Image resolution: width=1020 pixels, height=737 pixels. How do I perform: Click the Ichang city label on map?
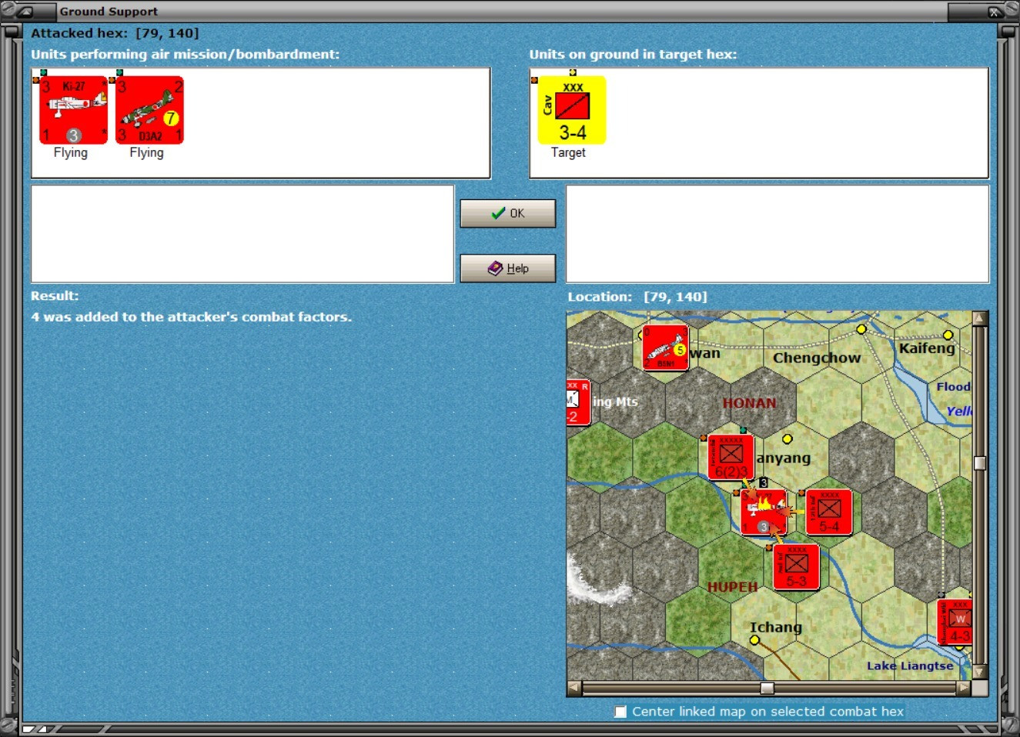pyautogui.click(x=776, y=628)
